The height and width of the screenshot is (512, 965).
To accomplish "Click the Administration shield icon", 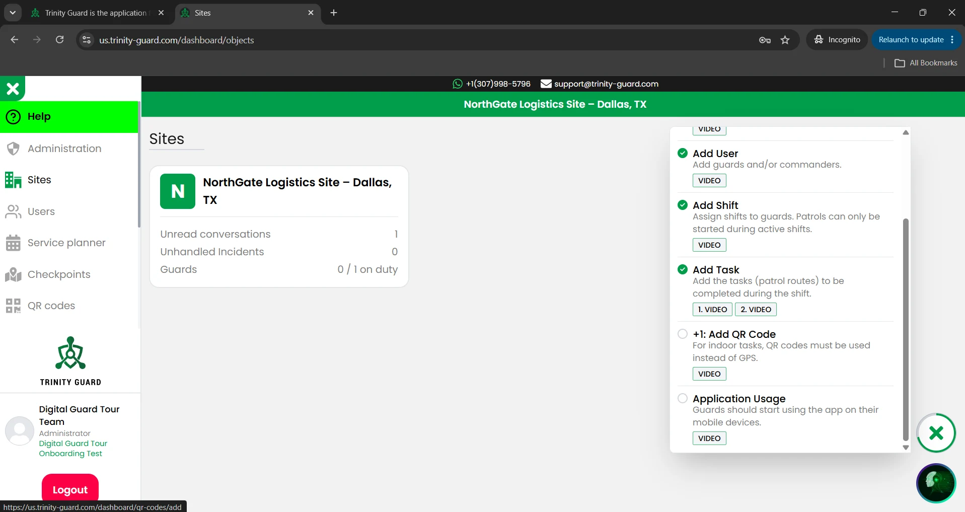I will coord(13,149).
